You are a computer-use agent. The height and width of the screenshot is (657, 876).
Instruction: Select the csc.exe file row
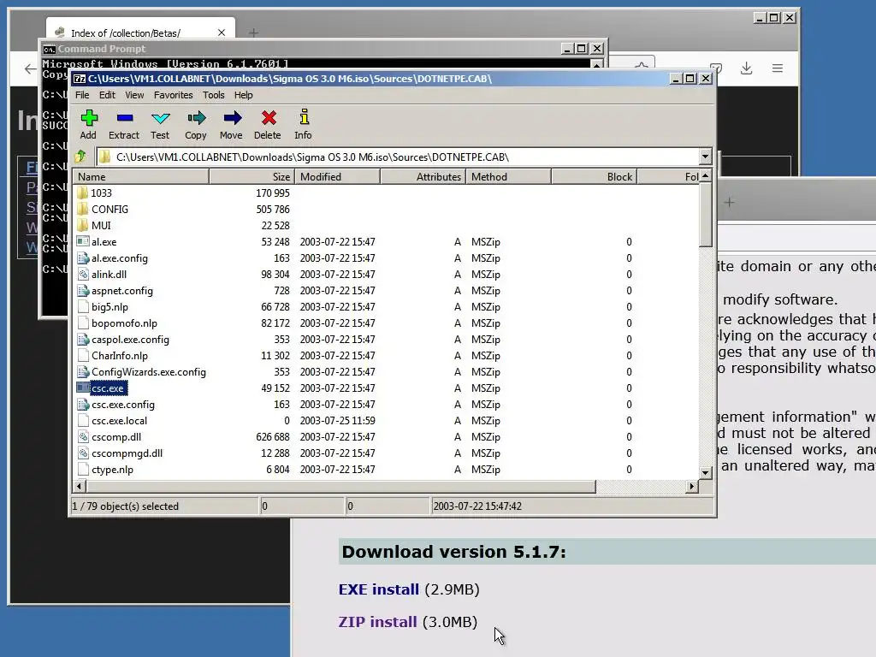pos(386,388)
